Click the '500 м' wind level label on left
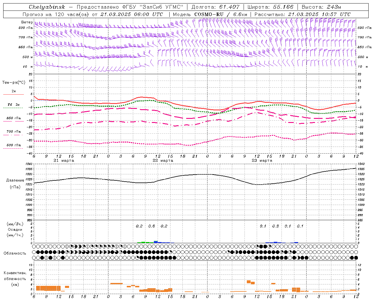Screen dimensions: 373x299 28,57
